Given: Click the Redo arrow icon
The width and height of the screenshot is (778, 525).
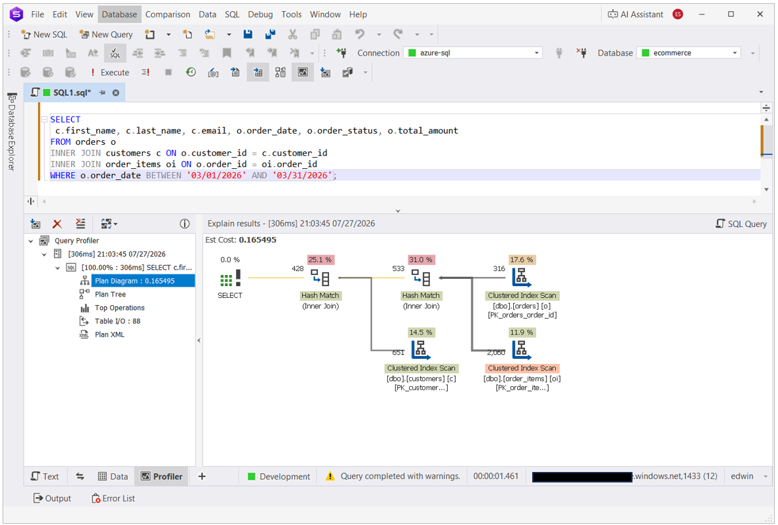Looking at the screenshot, I should [x=398, y=34].
